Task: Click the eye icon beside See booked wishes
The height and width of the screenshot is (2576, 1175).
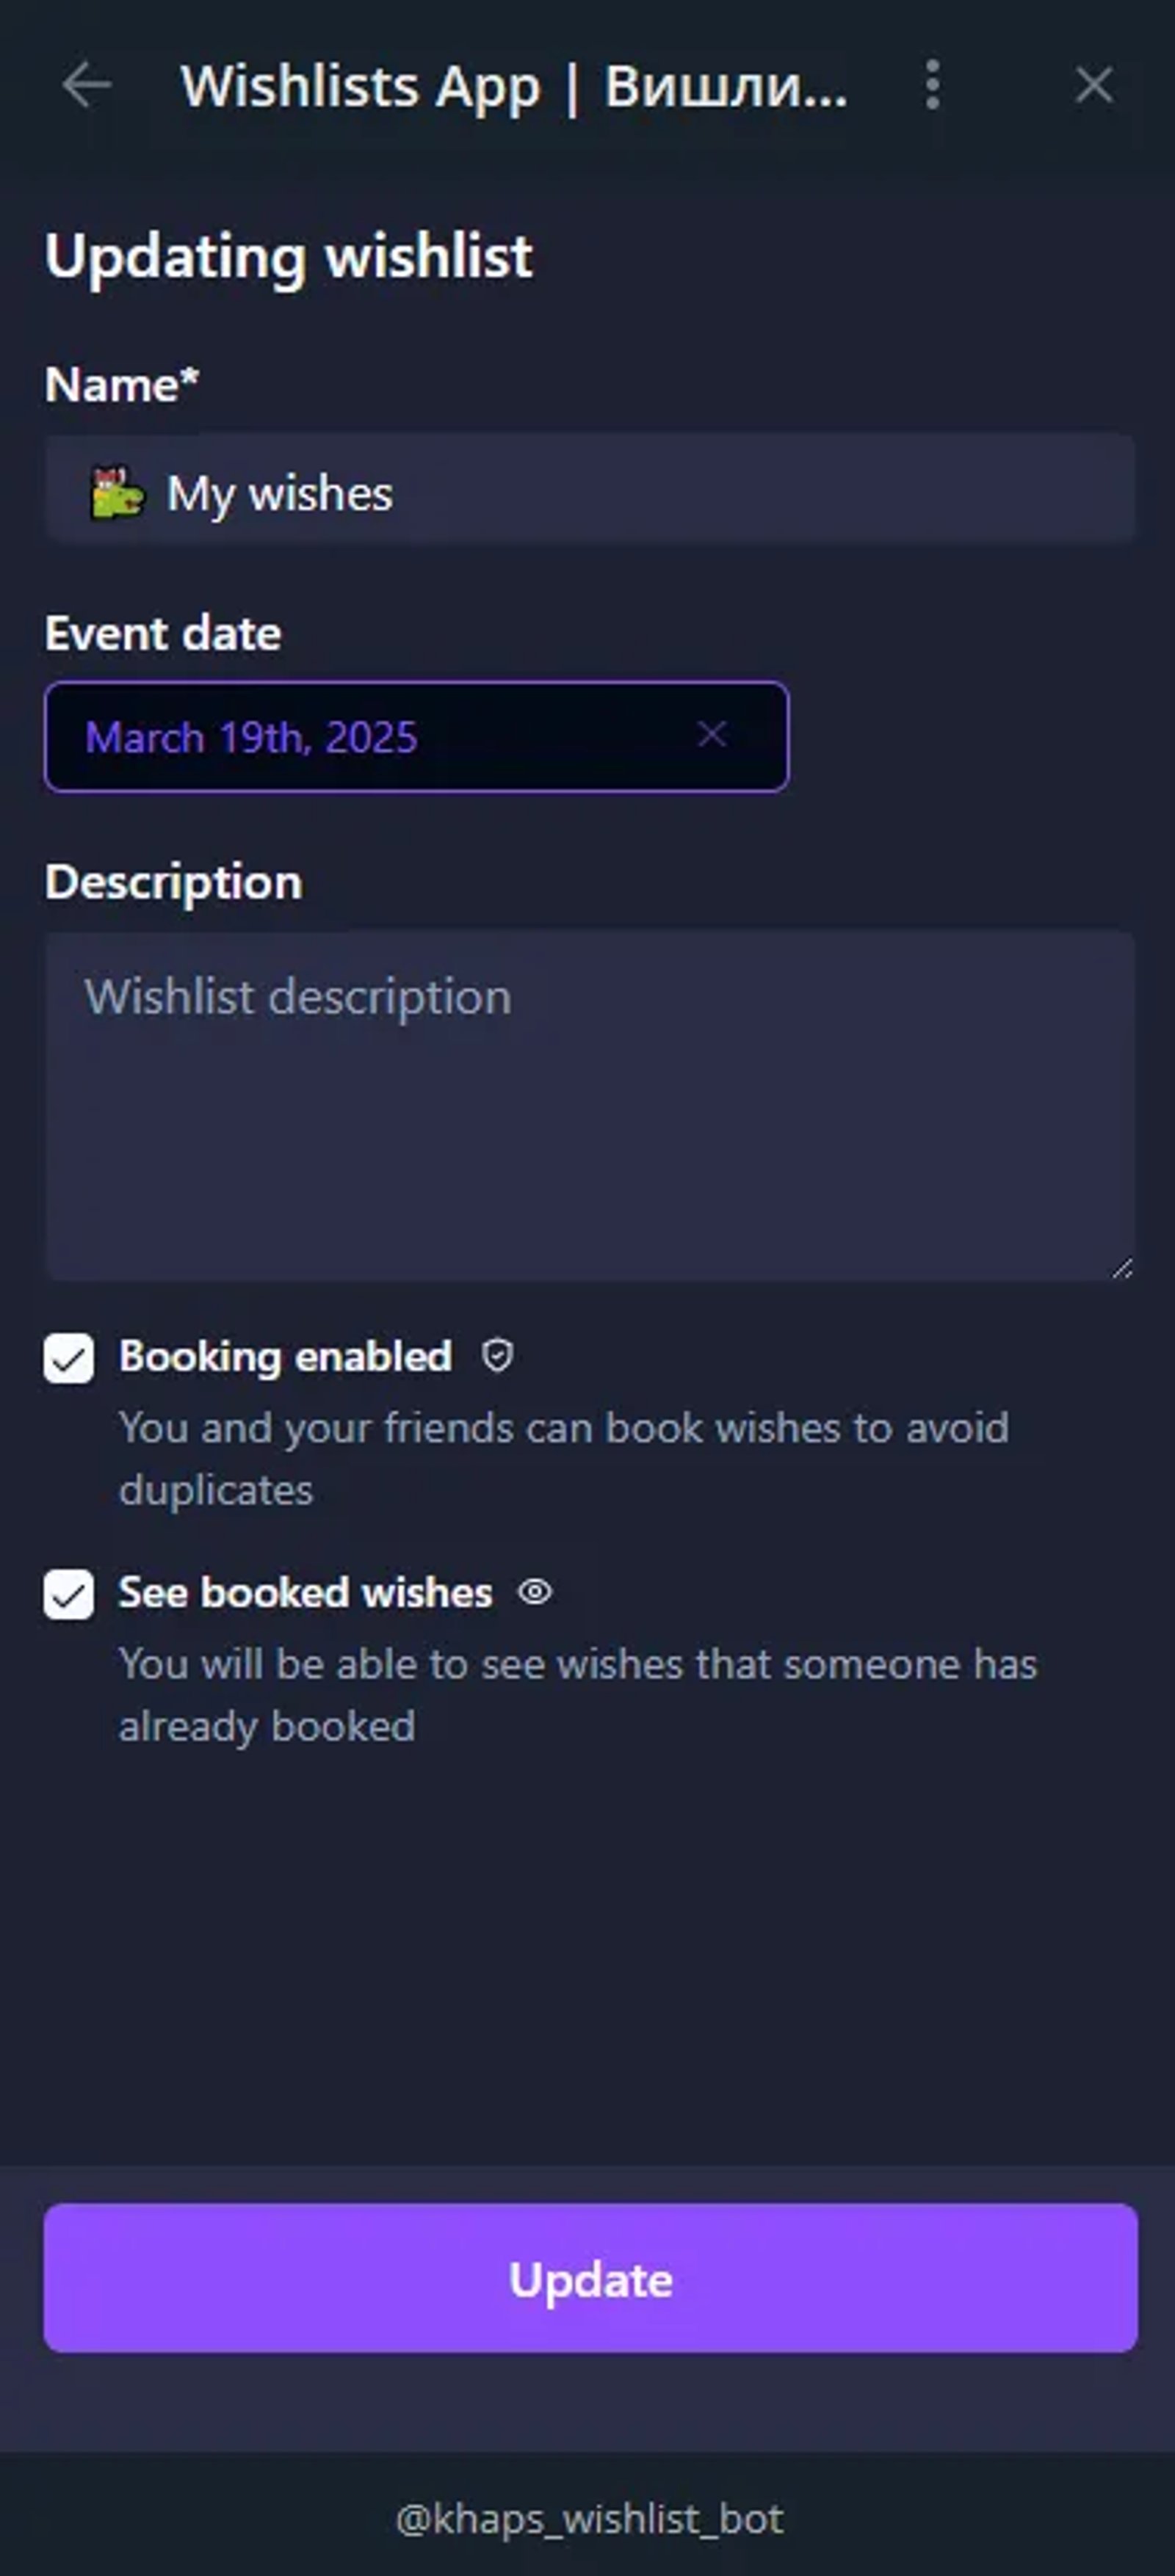Action: pos(535,1592)
